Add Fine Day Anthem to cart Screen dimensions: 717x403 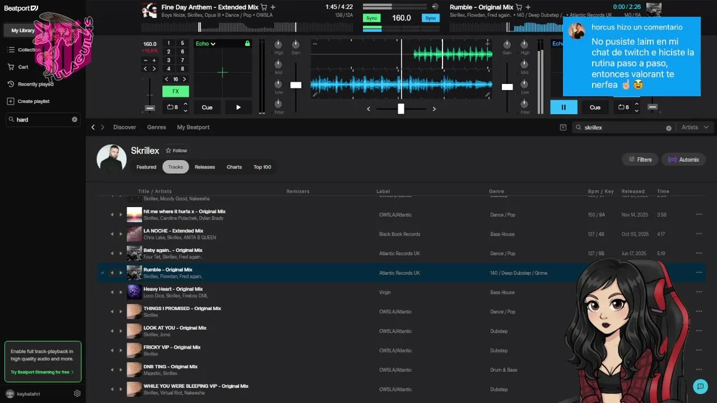pos(264,7)
